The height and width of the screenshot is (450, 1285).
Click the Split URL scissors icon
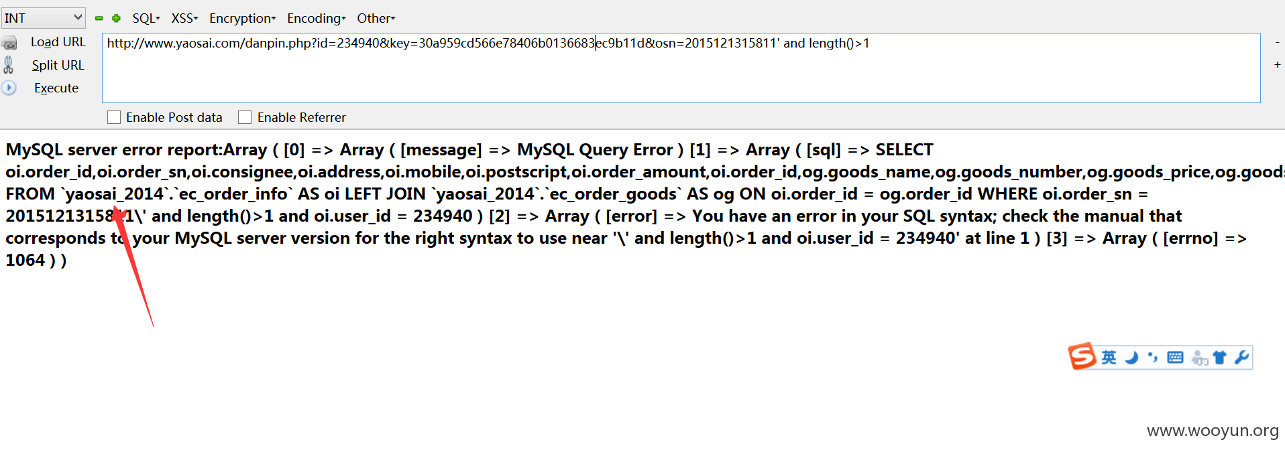pos(8,65)
